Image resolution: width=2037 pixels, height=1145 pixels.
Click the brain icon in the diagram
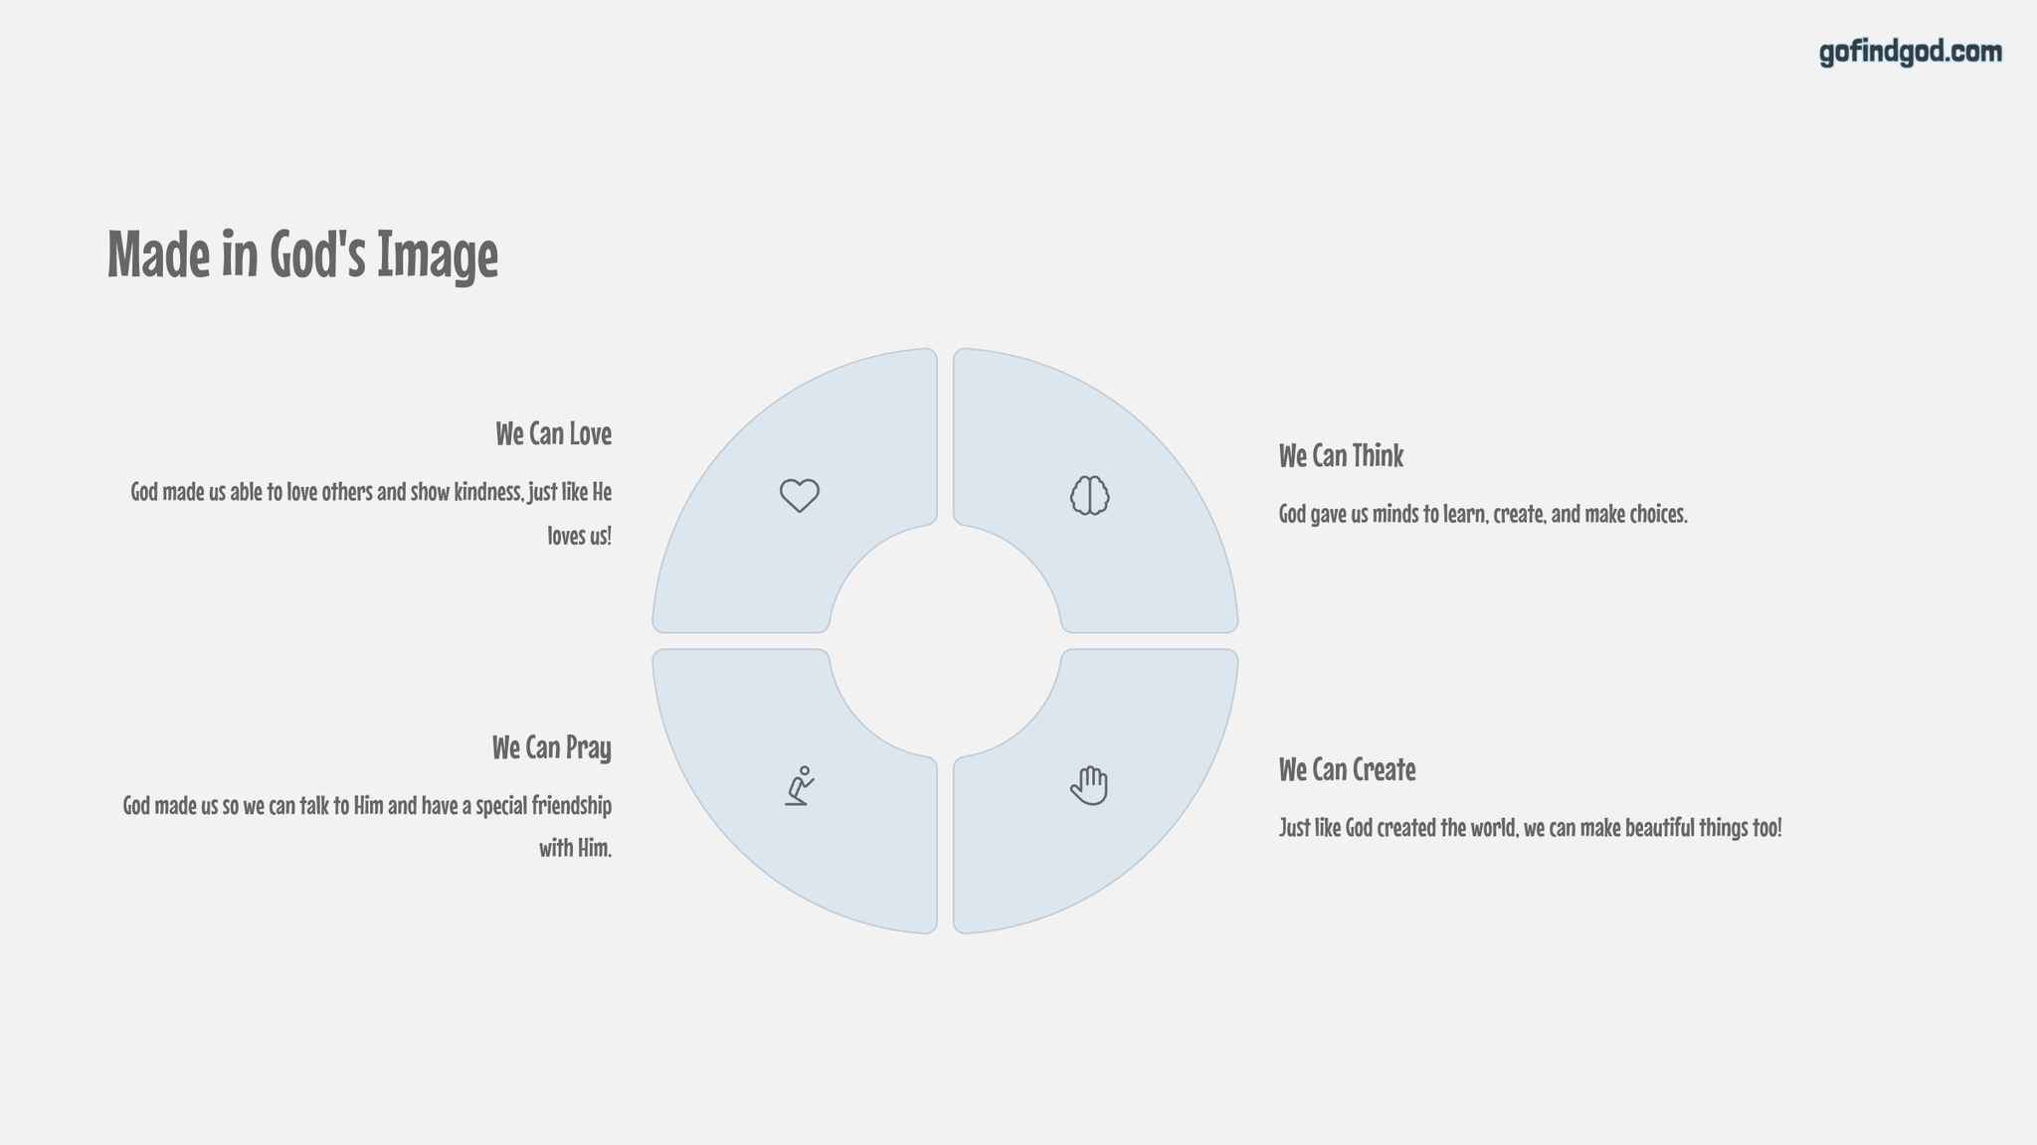point(1090,495)
